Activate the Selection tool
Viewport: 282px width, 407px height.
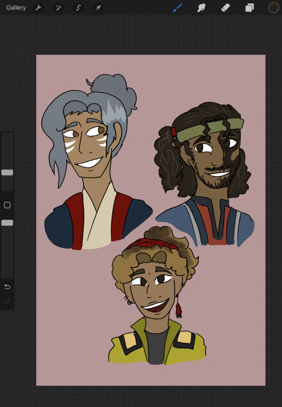click(x=78, y=8)
